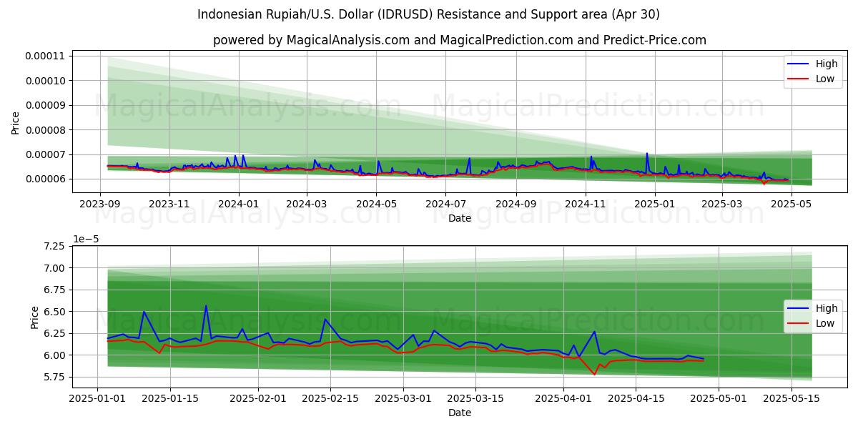The image size is (858, 429).
Task: Click the blue High swatch in bottom legend
Action: click(799, 310)
